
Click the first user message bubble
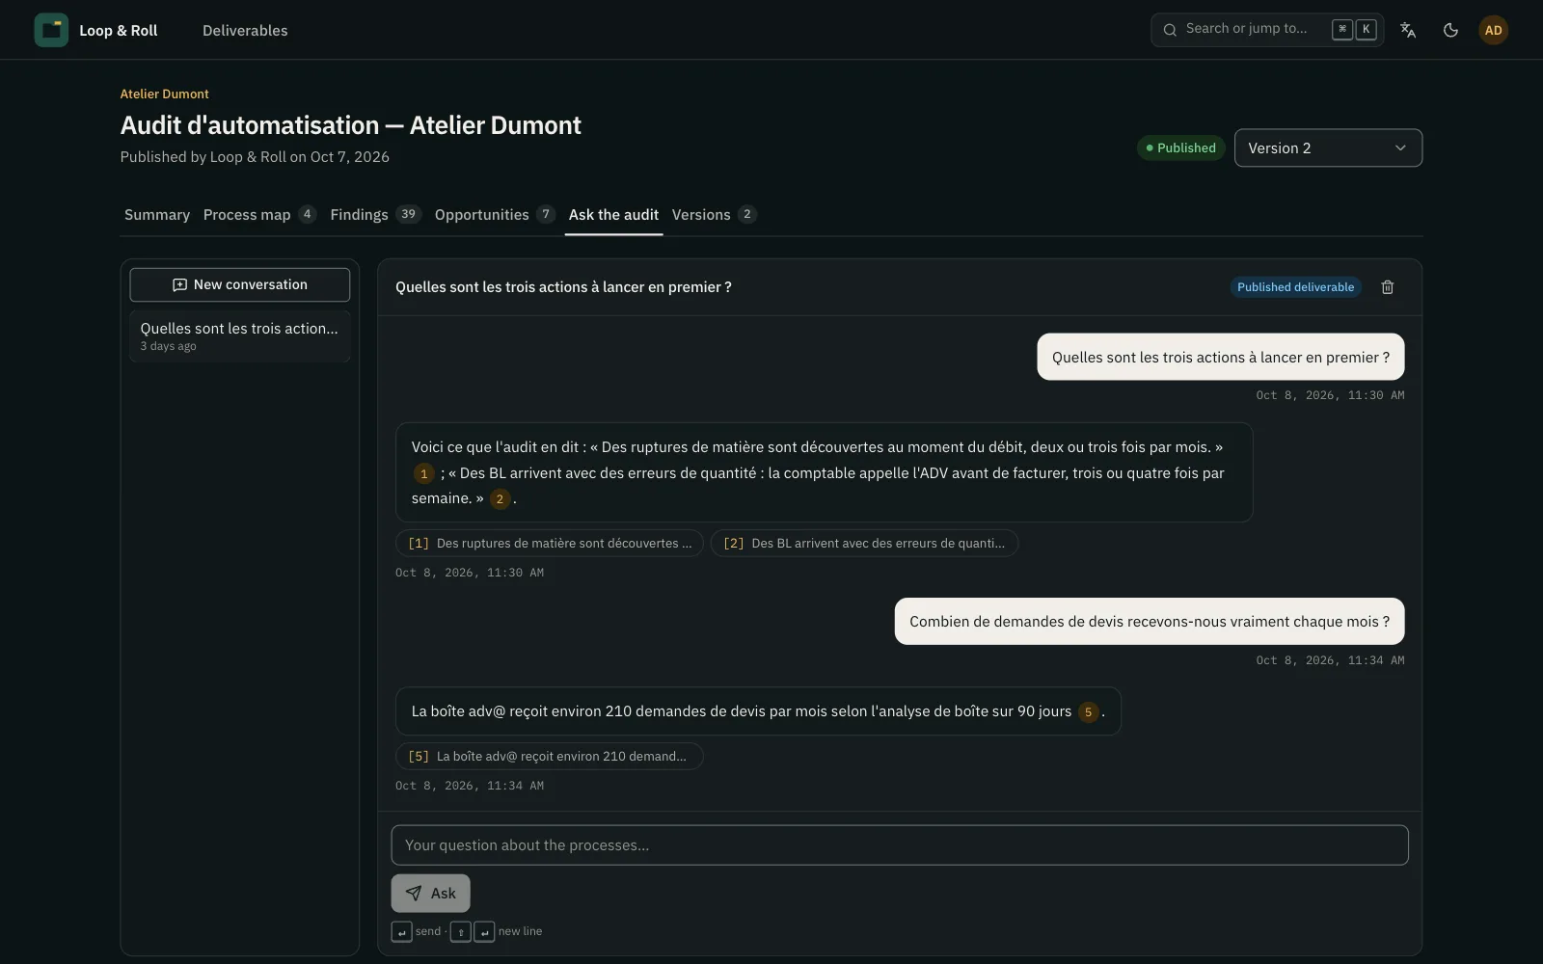[1221, 357]
